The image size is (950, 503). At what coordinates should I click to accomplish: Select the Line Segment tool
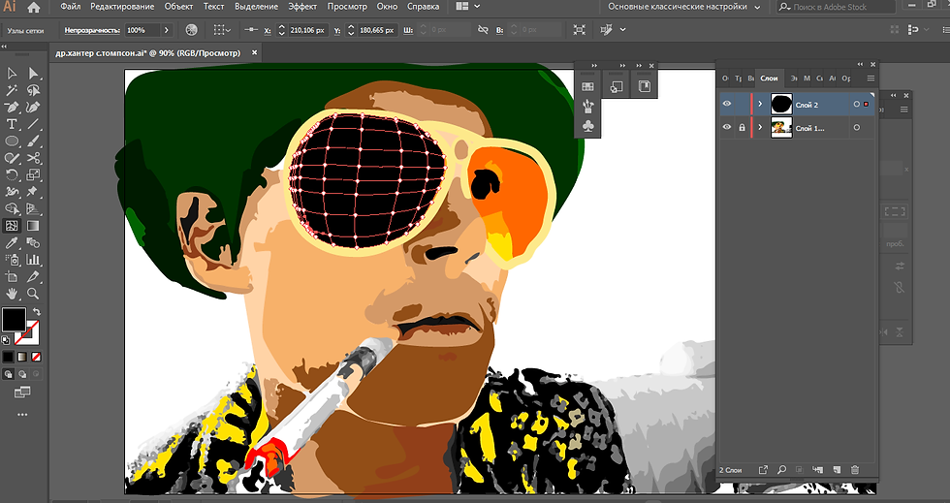(x=33, y=124)
